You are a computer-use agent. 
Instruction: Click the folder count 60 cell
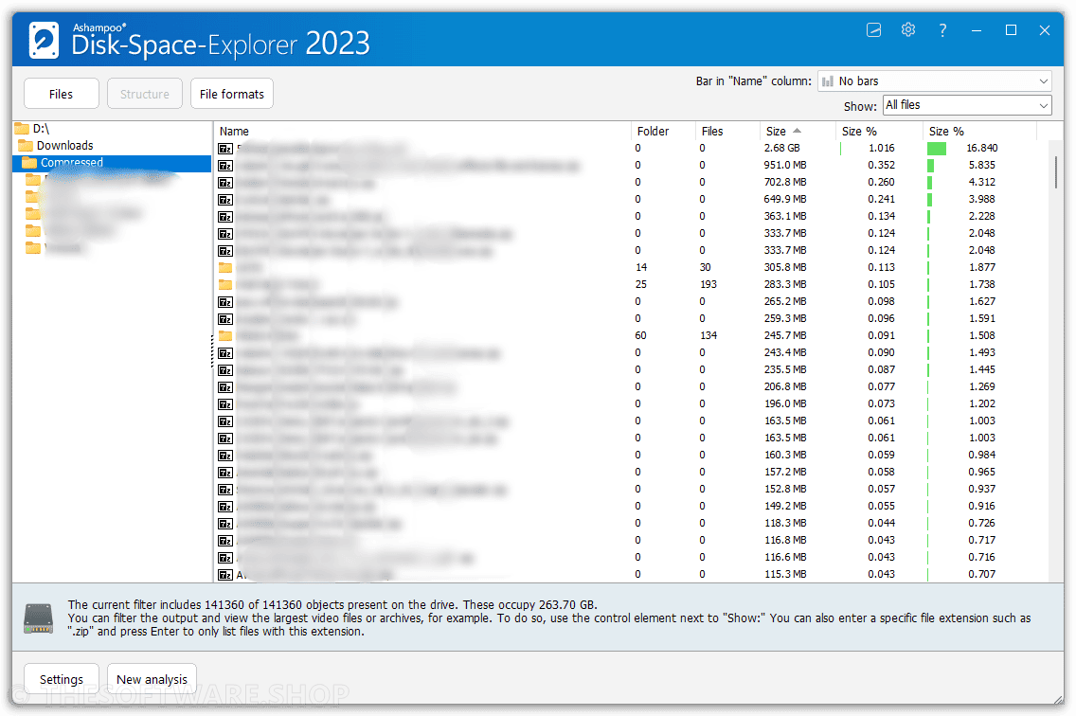(640, 335)
